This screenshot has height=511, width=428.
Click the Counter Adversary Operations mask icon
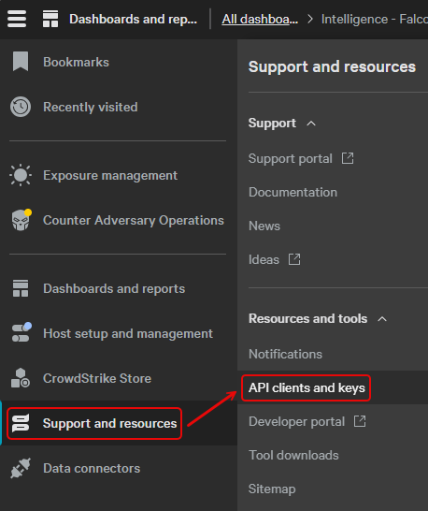tap(21, 220)
